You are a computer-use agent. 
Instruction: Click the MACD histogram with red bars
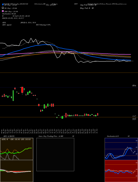pyautogui.click(x=17, y=171)
